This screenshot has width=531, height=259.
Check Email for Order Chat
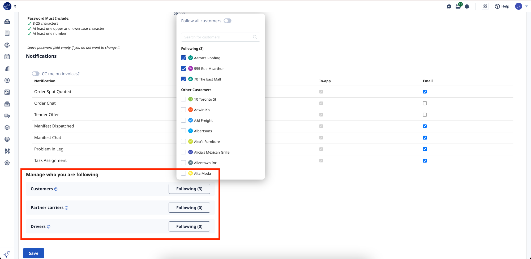click(x=425, y=103)
